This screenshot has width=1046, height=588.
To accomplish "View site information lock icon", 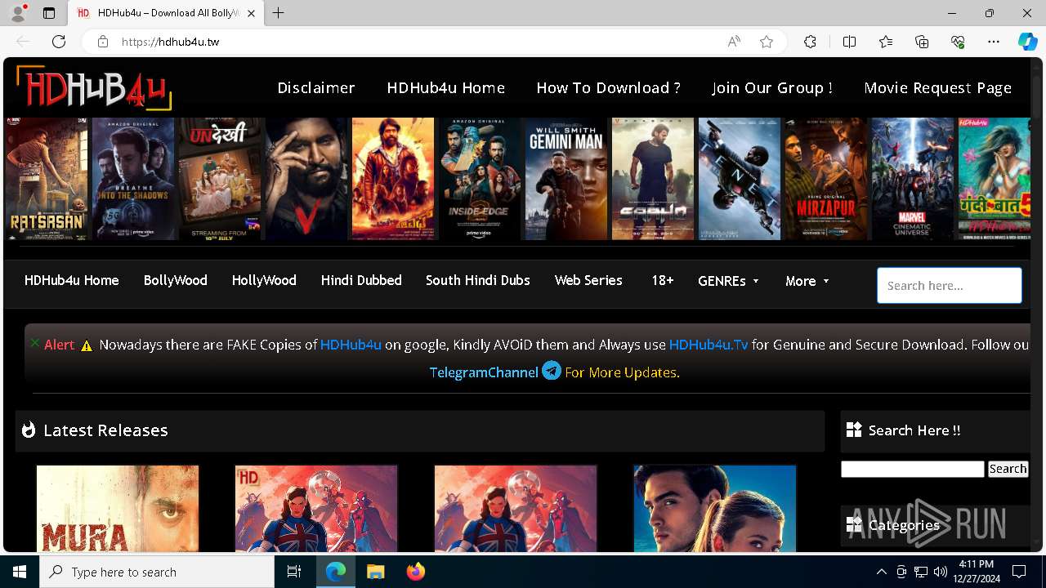I will tap(102, 42).
